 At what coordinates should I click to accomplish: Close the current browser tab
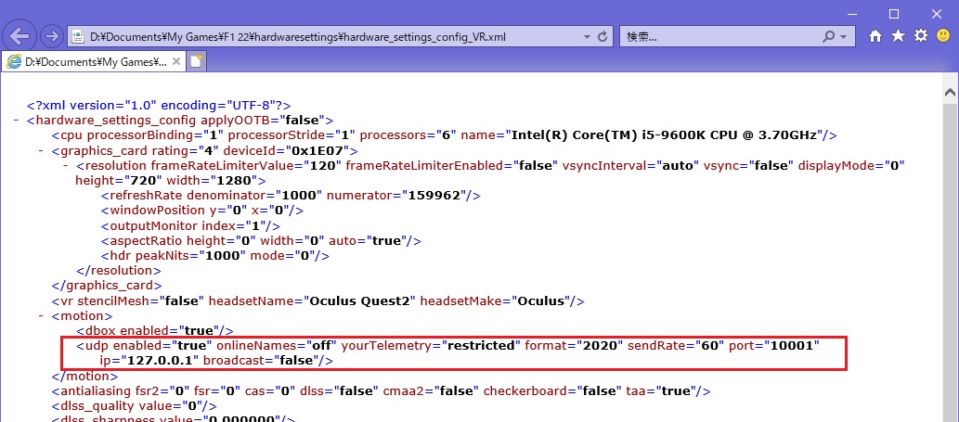175,61
